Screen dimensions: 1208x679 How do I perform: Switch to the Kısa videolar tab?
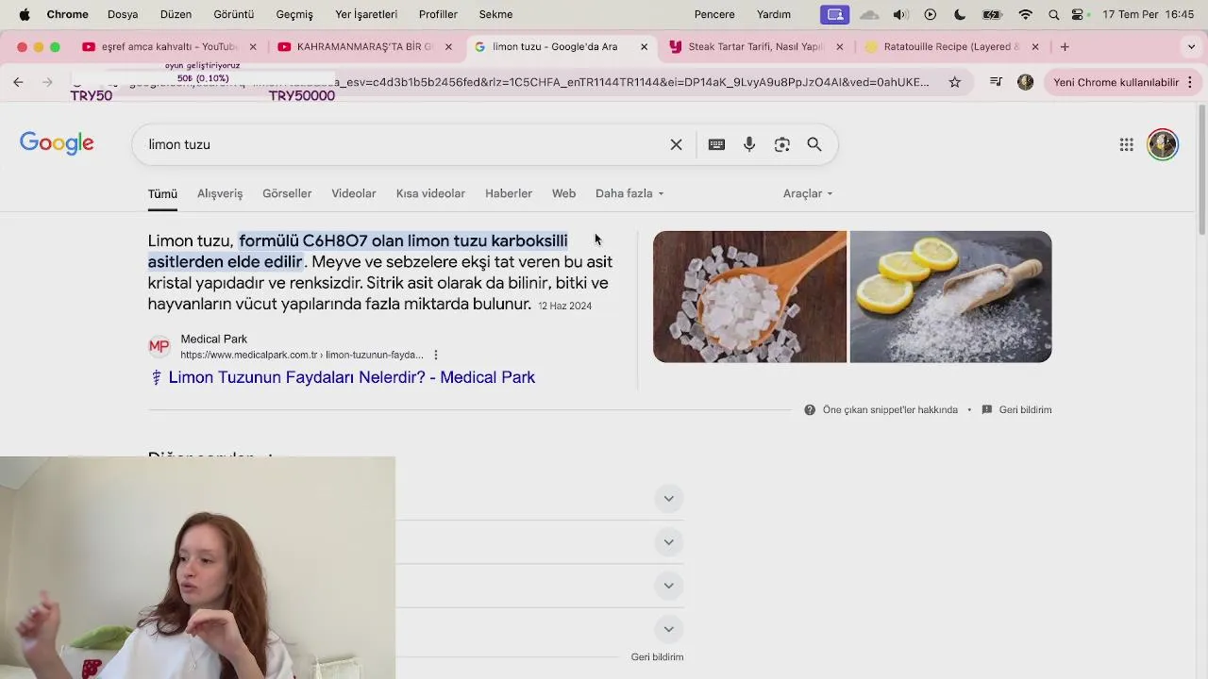pos(430,193)
